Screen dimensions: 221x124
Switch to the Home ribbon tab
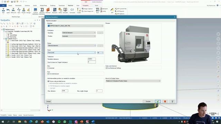coord(10,6)
